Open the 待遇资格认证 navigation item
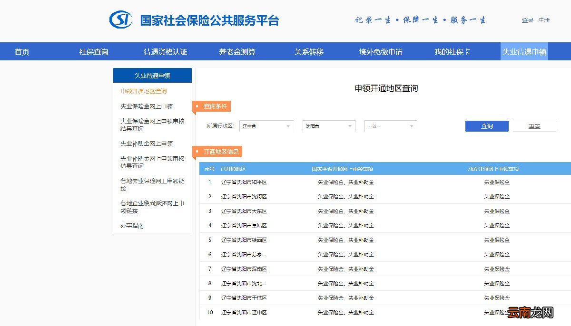Screen dimensions: 571x326 tap(166, 52)
